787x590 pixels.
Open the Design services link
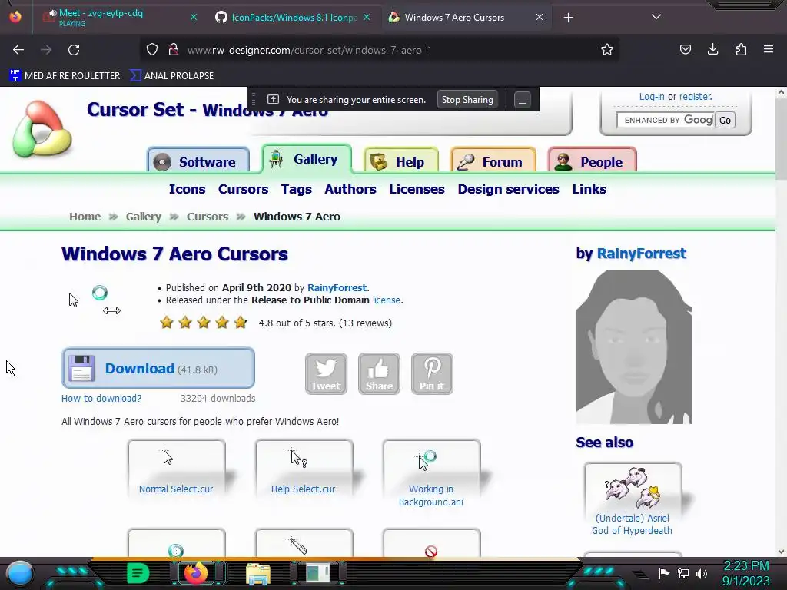pyautogui.click(x=509, y=189)
